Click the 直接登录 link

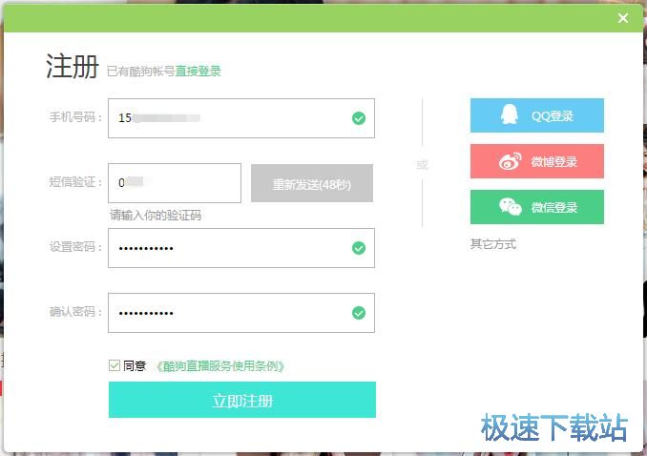click(x=198, y=71)
